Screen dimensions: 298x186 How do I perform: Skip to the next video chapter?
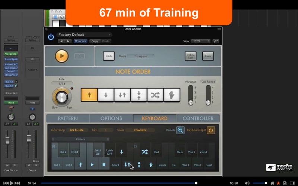click(17, 183)
